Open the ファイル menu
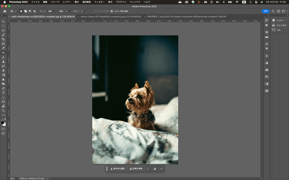The height and width of the screenshot is (180, 289). click(35, 2)
